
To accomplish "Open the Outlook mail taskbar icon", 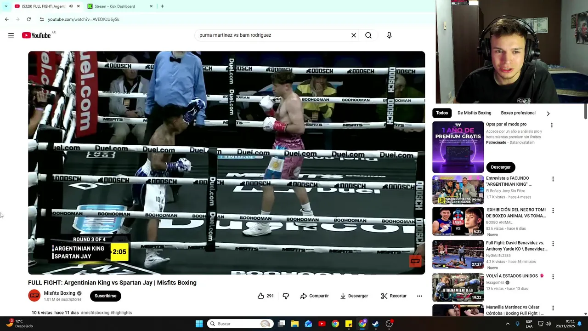I will [x=308, y=324].
